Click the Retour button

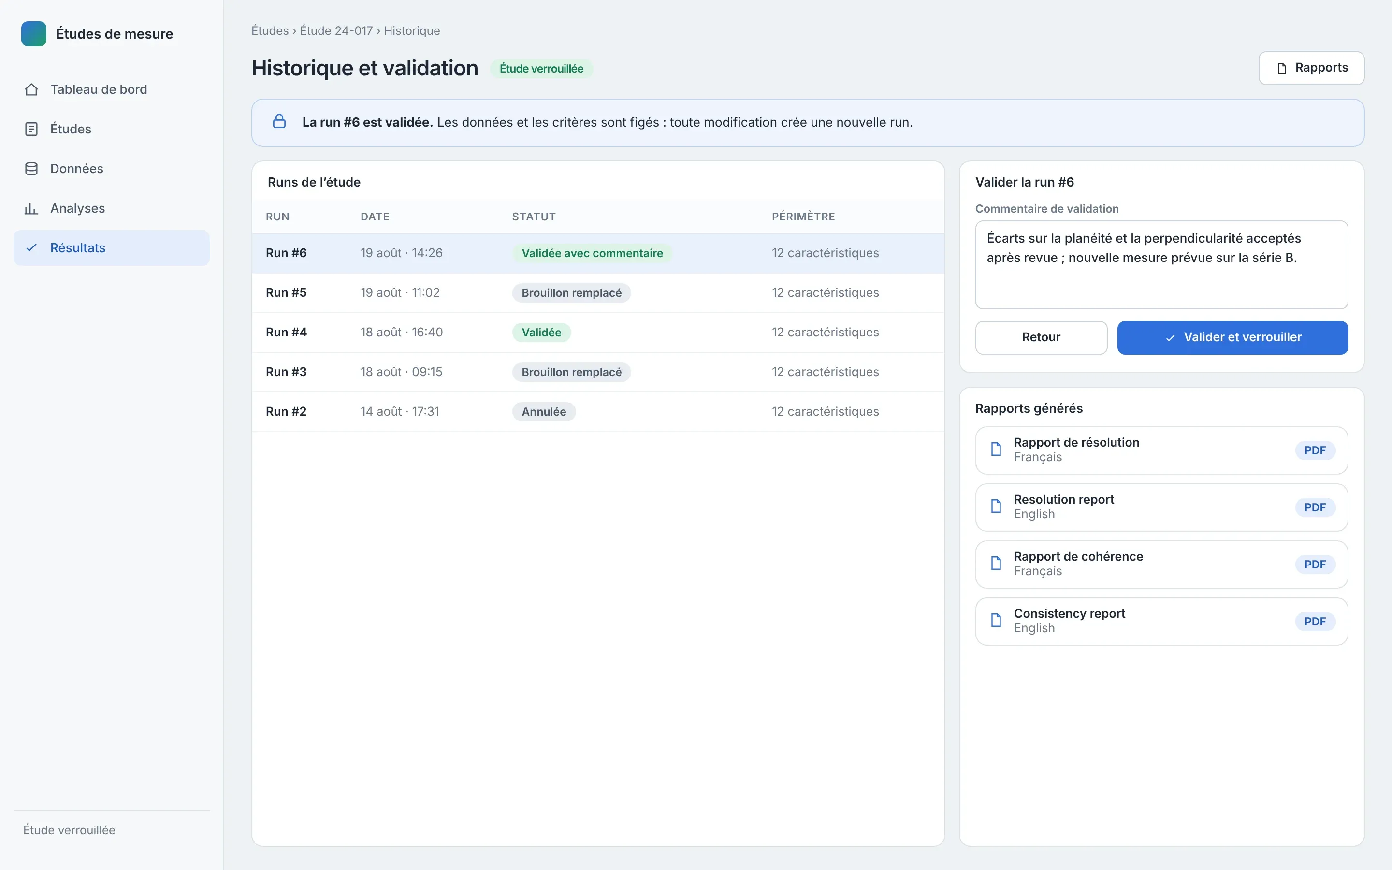point(1041,338)
